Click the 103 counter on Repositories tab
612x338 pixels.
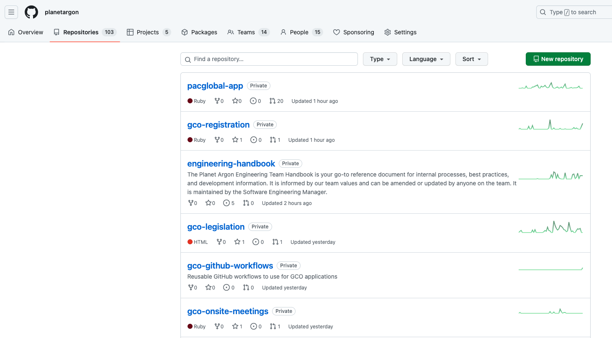pos(109,32)
